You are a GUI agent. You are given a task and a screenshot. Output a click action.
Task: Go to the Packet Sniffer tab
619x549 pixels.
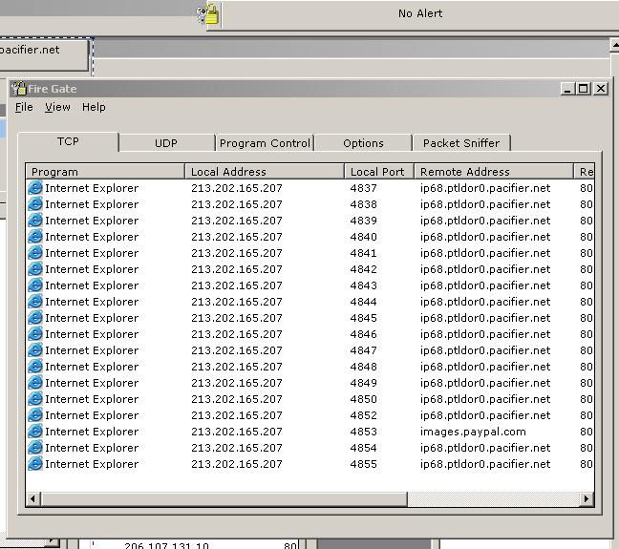pyautogui.click(x=461, y=143)
